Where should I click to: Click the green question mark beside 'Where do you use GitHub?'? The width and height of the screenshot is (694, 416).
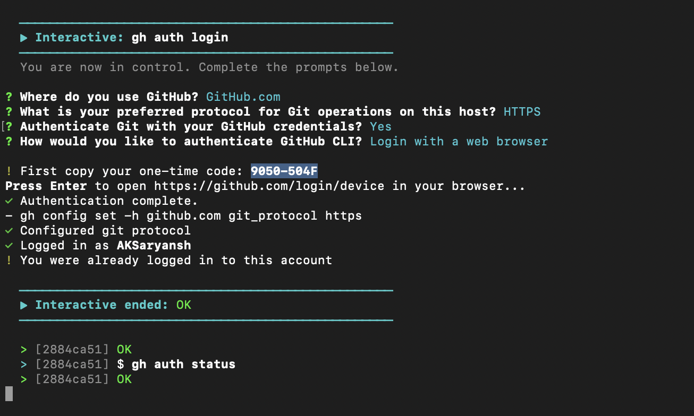(x=9, y=97)
